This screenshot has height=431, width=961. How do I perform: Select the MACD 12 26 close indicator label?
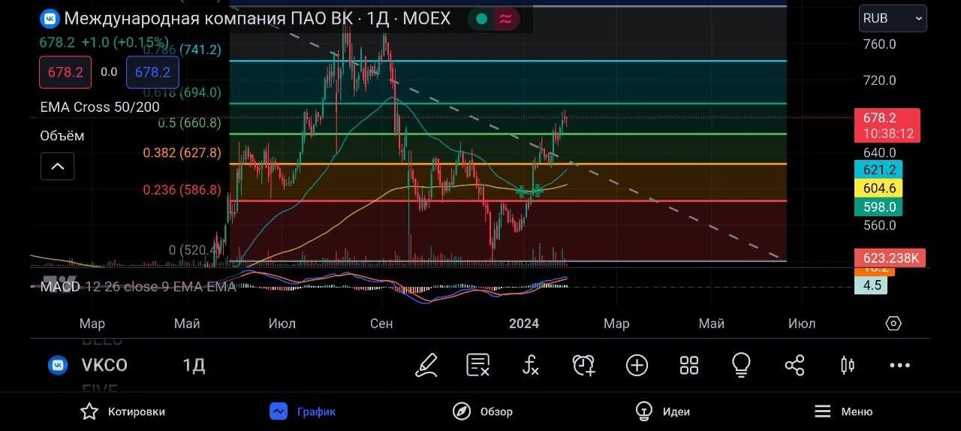click(138, 286)
